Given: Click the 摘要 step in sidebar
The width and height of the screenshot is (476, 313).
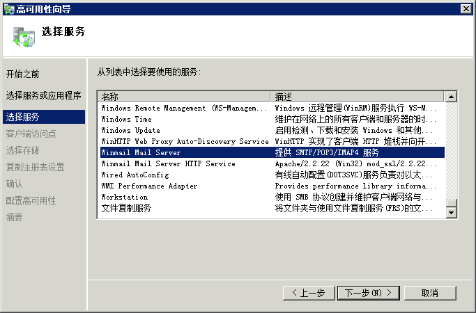Looking at the screenshot, I should (x=14, y=217).
